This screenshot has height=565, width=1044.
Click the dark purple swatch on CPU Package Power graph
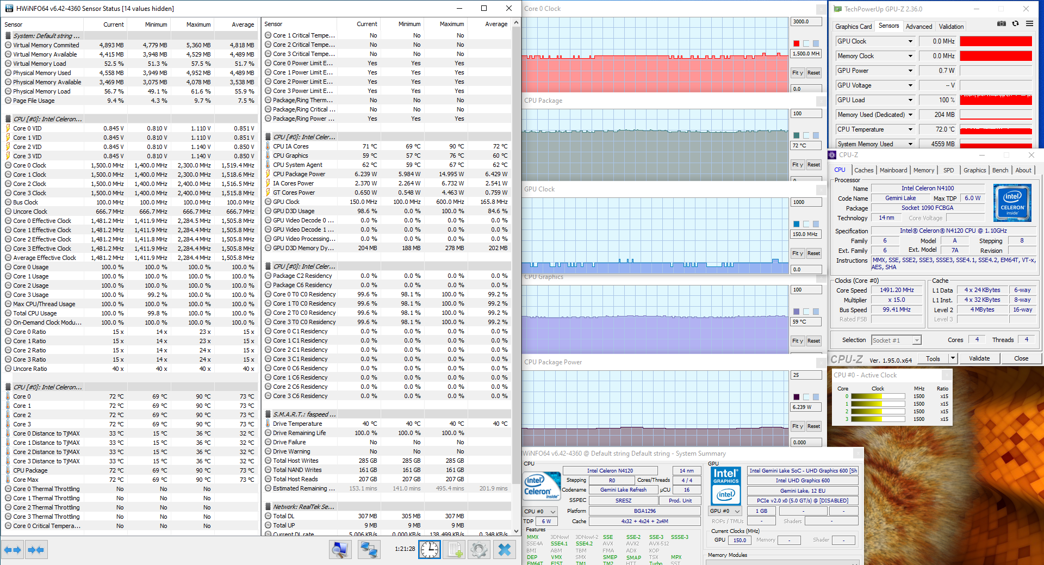(797, 397)
